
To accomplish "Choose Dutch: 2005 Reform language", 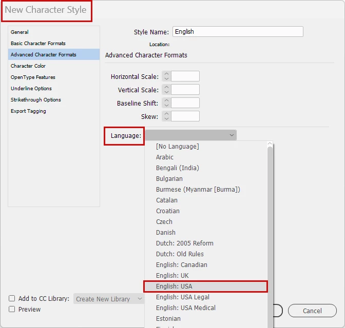I will 206,243.
